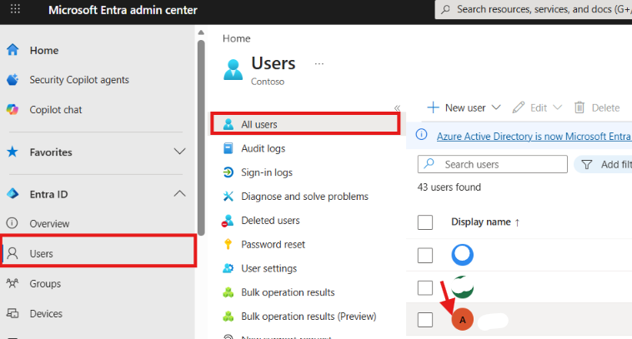Click the Sign-in logs icon
This screenshot has height=339, width=632.
click(228, 172)
